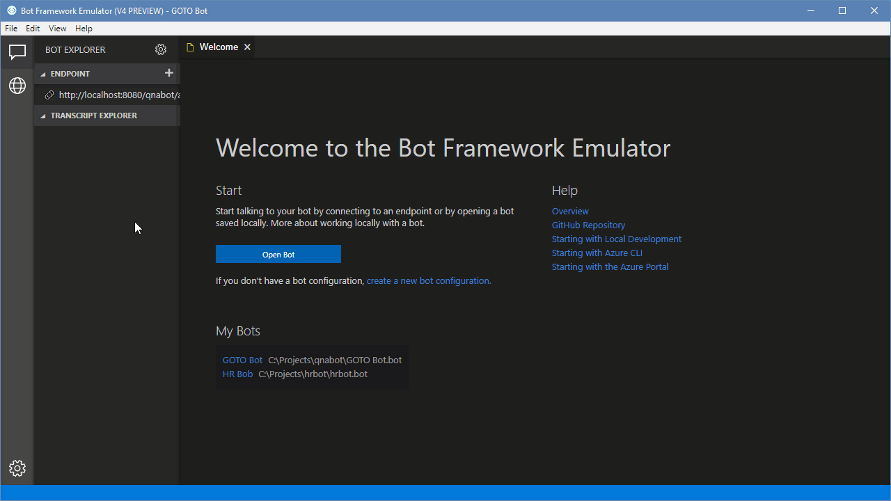891x501 pixels.
Task: Close the Welcome tab
Action: 247,47
